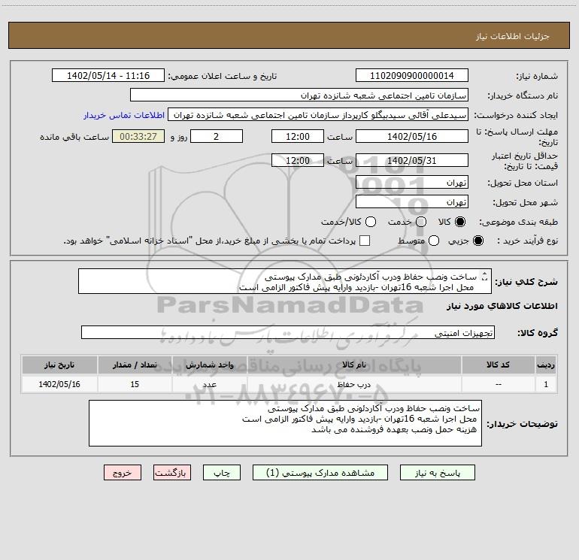This screenshot has height=560, width=579.
Task: Click the شرح کلی نیاز text area
Action: pos(285,282)
